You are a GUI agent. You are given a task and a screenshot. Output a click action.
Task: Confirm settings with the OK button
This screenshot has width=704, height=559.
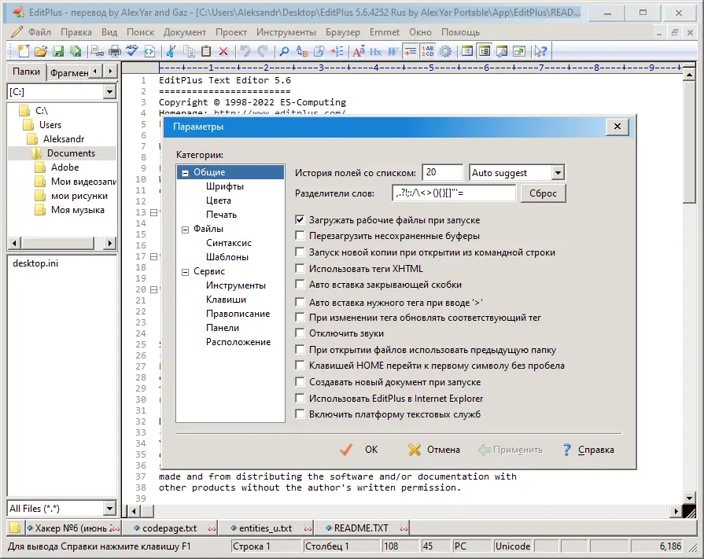[359, 450]
